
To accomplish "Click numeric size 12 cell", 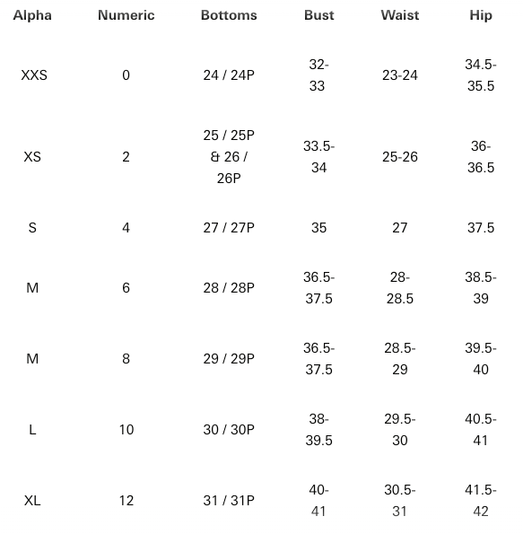I will click(126, 501).
